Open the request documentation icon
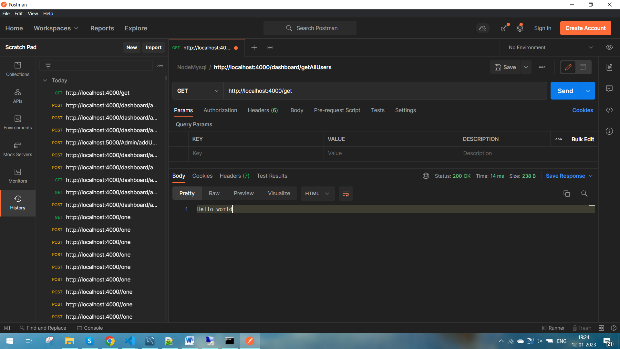The image size is (620, 349). coord(609,67)
